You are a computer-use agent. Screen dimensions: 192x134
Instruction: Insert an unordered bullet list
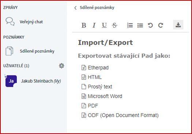tap(140, 25)
